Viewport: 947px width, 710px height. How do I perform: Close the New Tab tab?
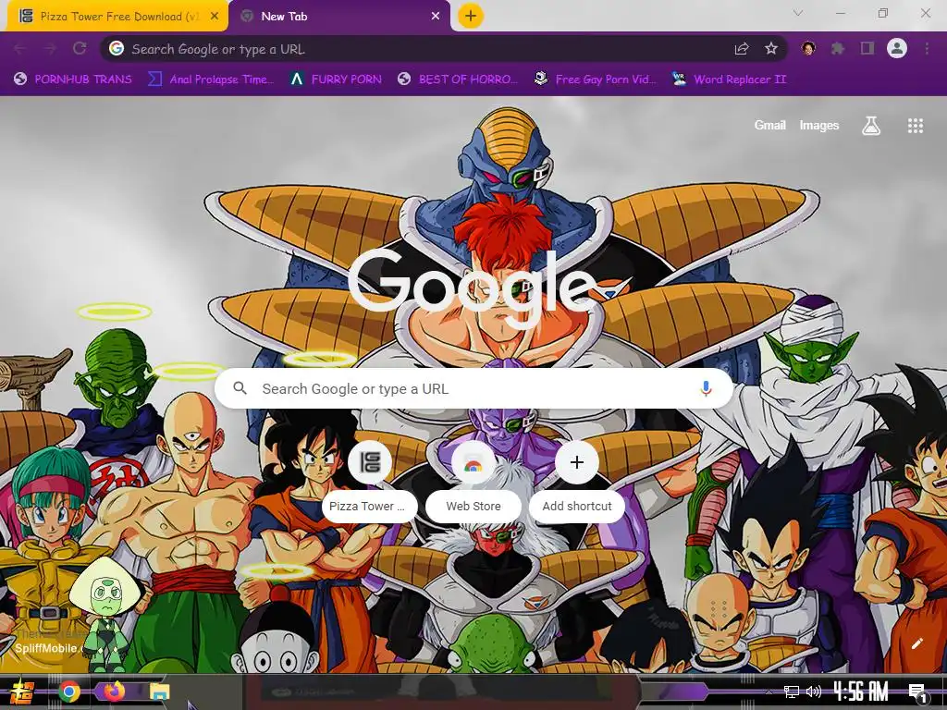pyautogui.click(x=436, y=17)
